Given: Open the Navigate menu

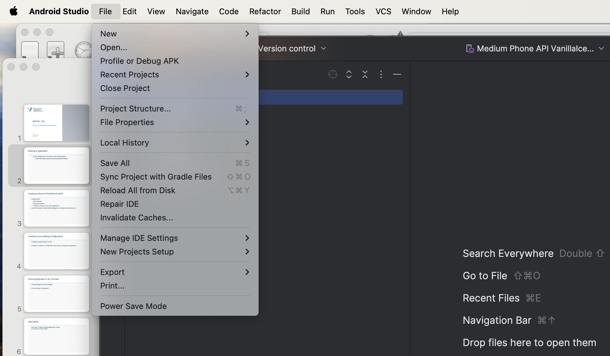Looking at the screenshot, I should point(192,11).
